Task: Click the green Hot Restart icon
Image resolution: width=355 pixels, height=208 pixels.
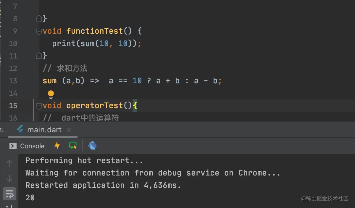Action: click(72, 146)
